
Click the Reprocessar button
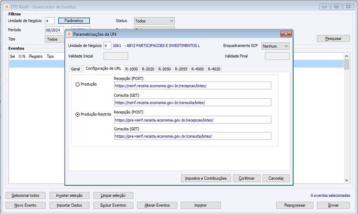(295, 205)
